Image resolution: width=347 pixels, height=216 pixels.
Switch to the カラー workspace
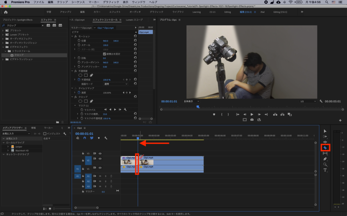[97, 12]
